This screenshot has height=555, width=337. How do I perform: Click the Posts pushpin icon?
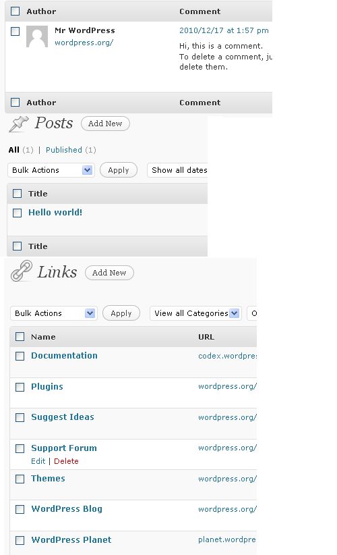[18, 124]
